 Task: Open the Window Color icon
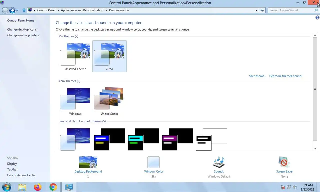tap(153, 162)
